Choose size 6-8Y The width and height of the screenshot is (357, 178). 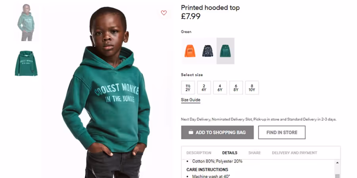pyautogui.click(x=236, y=88)
